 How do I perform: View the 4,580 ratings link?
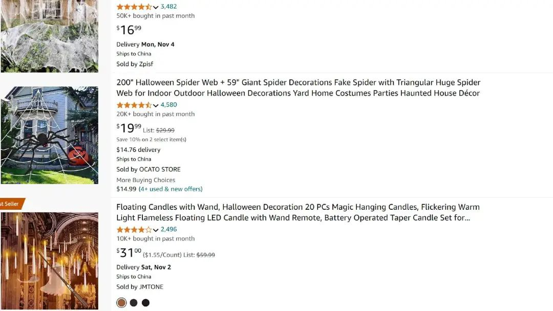coord(168,105)
